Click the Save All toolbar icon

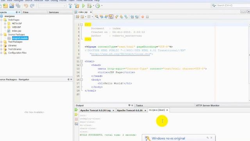coord(18,6)
